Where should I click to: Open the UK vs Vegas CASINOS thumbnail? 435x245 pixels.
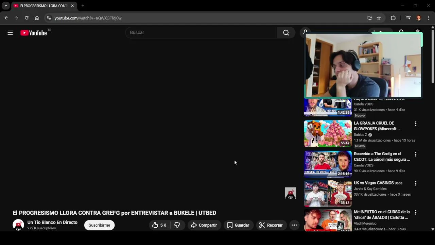(328, 193)
